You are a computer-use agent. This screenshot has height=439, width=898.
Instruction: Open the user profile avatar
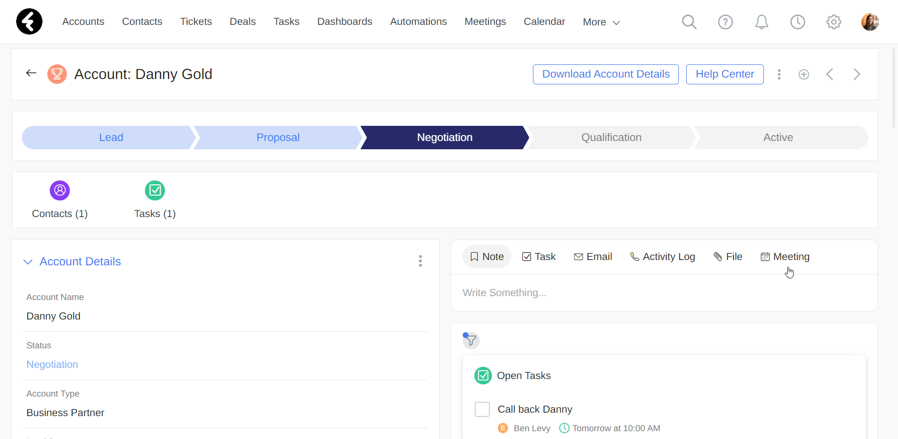coord(870,22)
